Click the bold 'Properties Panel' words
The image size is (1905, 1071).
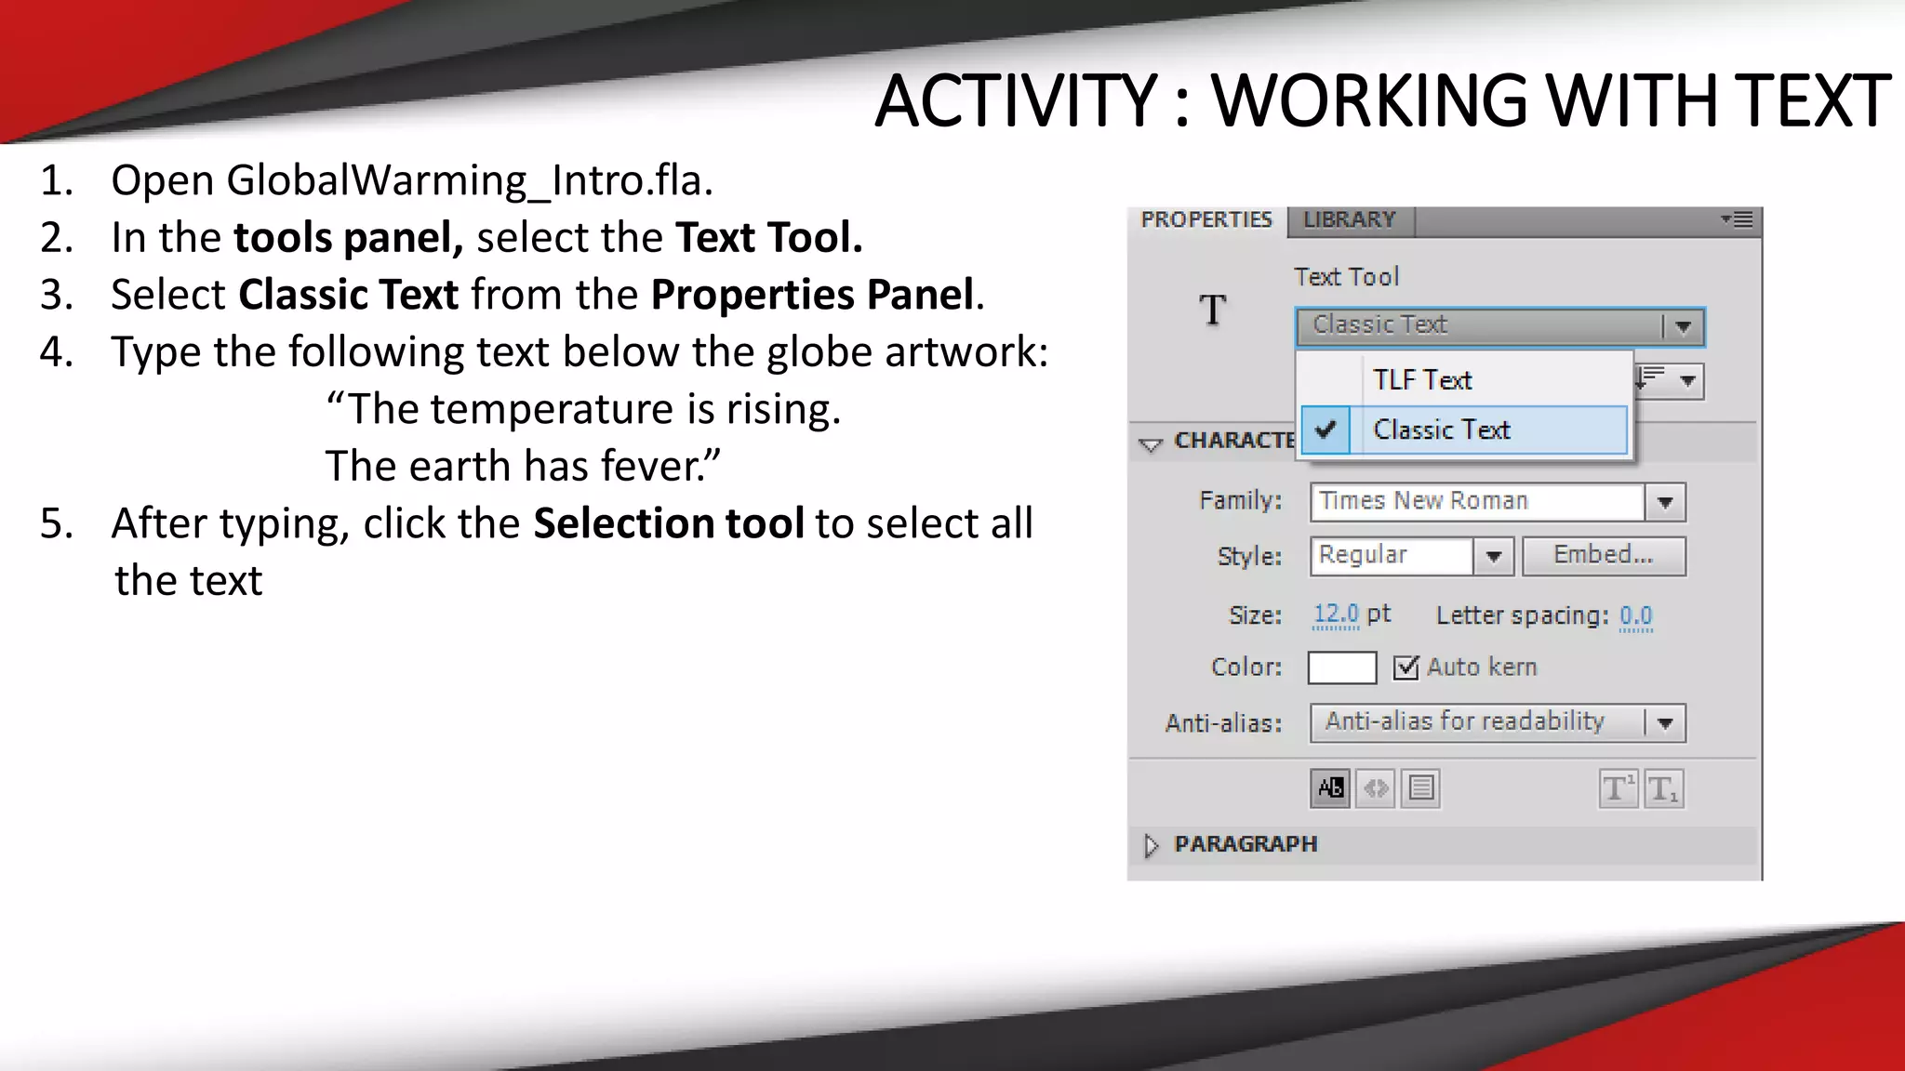point(812,295)
